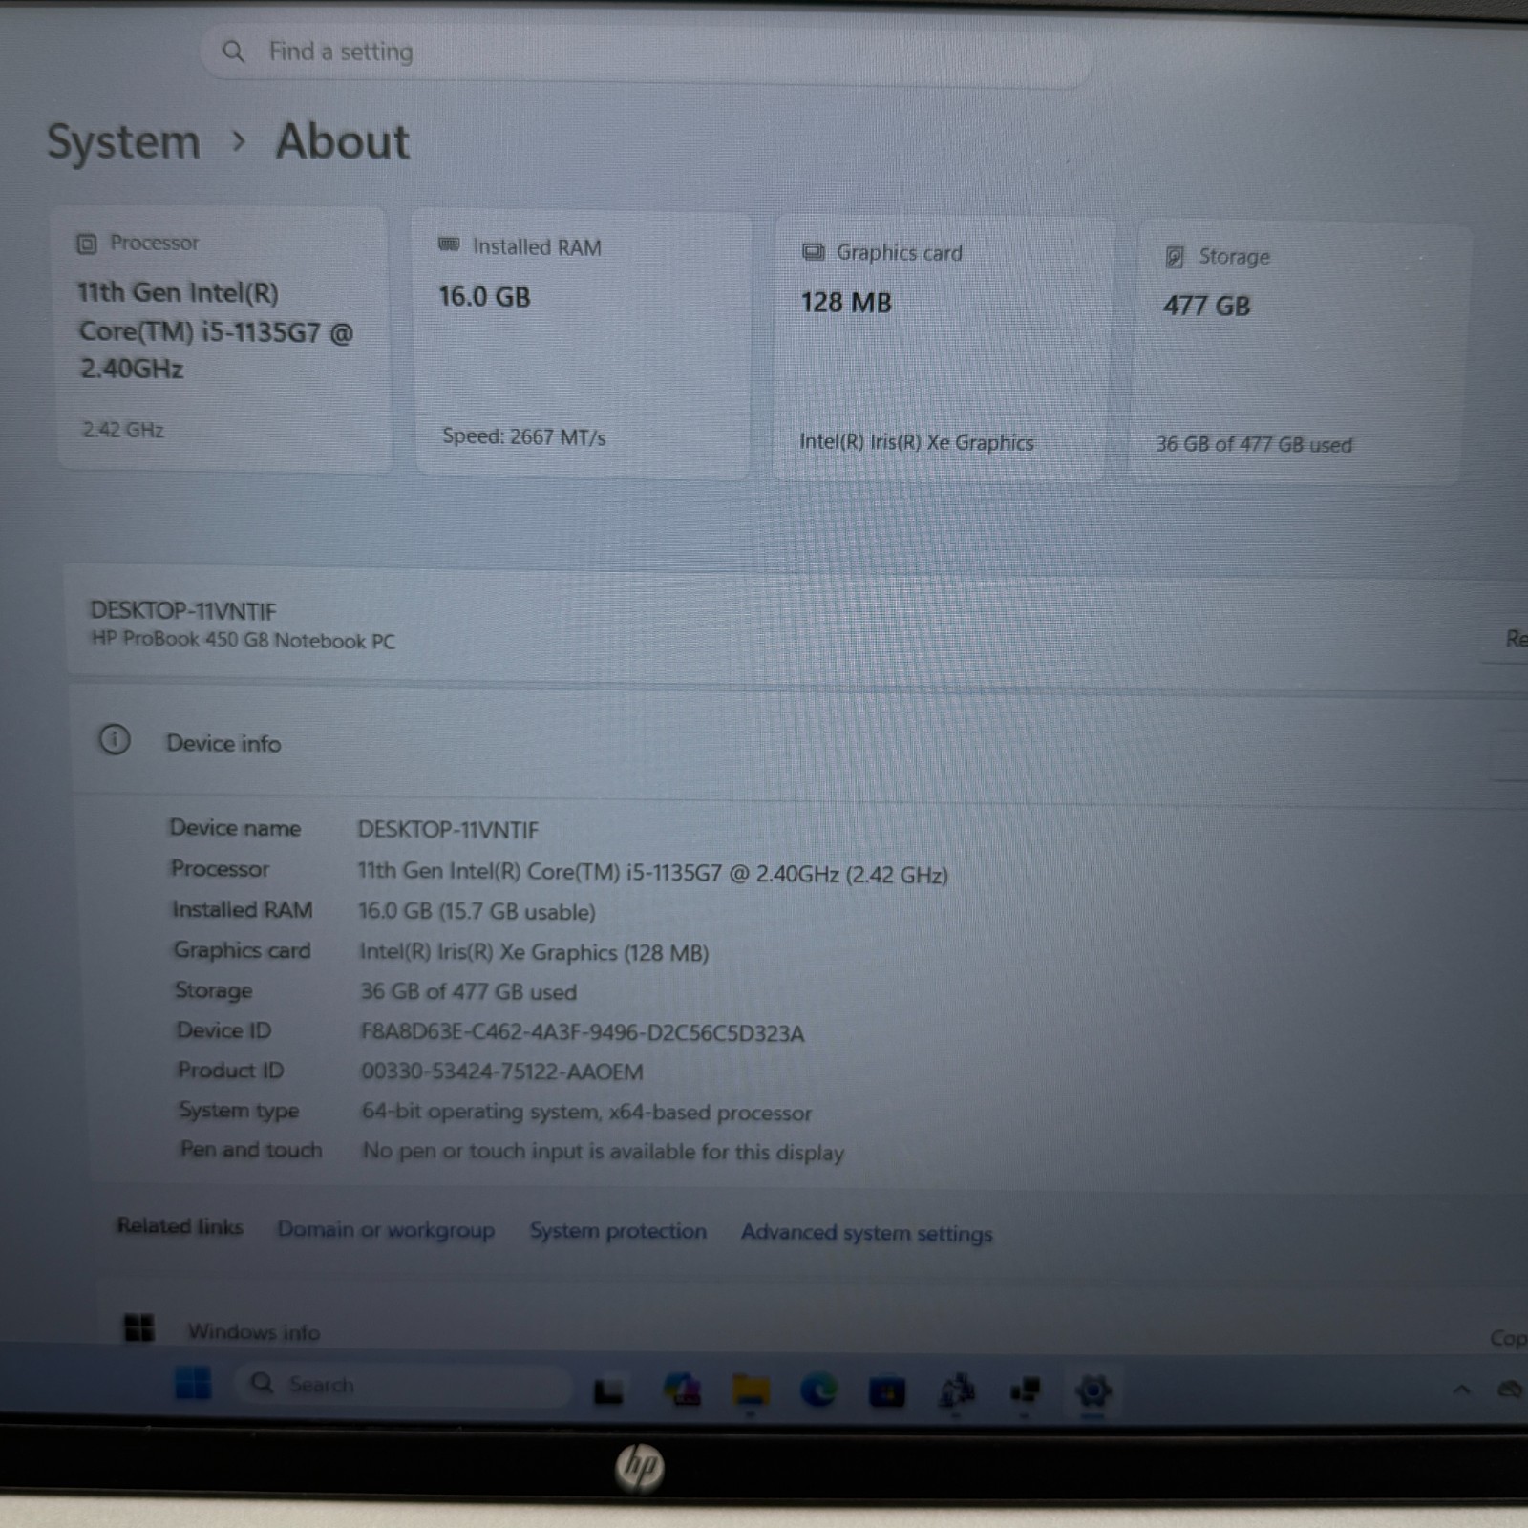Screen dimensions: 1528x1528
Task: Select the No pen or touch input text
Action: 604,1152
